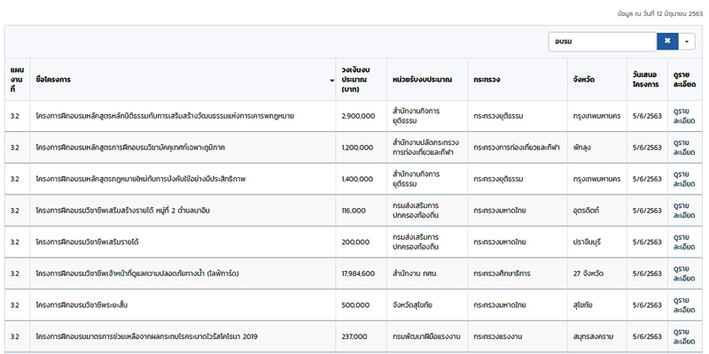Click the วันเสนอโครงการ column header
Viewport: 709px width, 354px height.
click(x=645, y=80)
